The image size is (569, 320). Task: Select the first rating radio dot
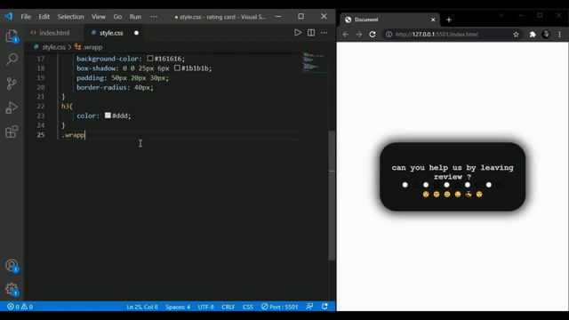pyautogui.click(x=405, y=185)
